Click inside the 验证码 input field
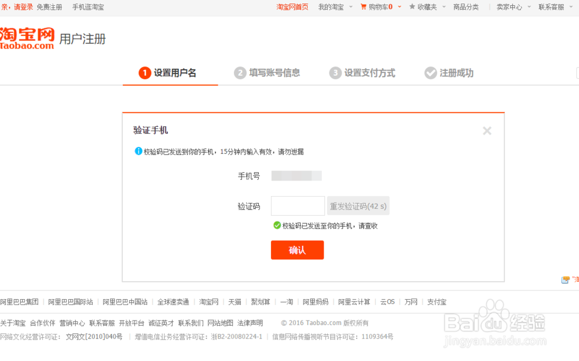This screenshot has height=361, width=579. pyautogui.click(x=298, y=205)
